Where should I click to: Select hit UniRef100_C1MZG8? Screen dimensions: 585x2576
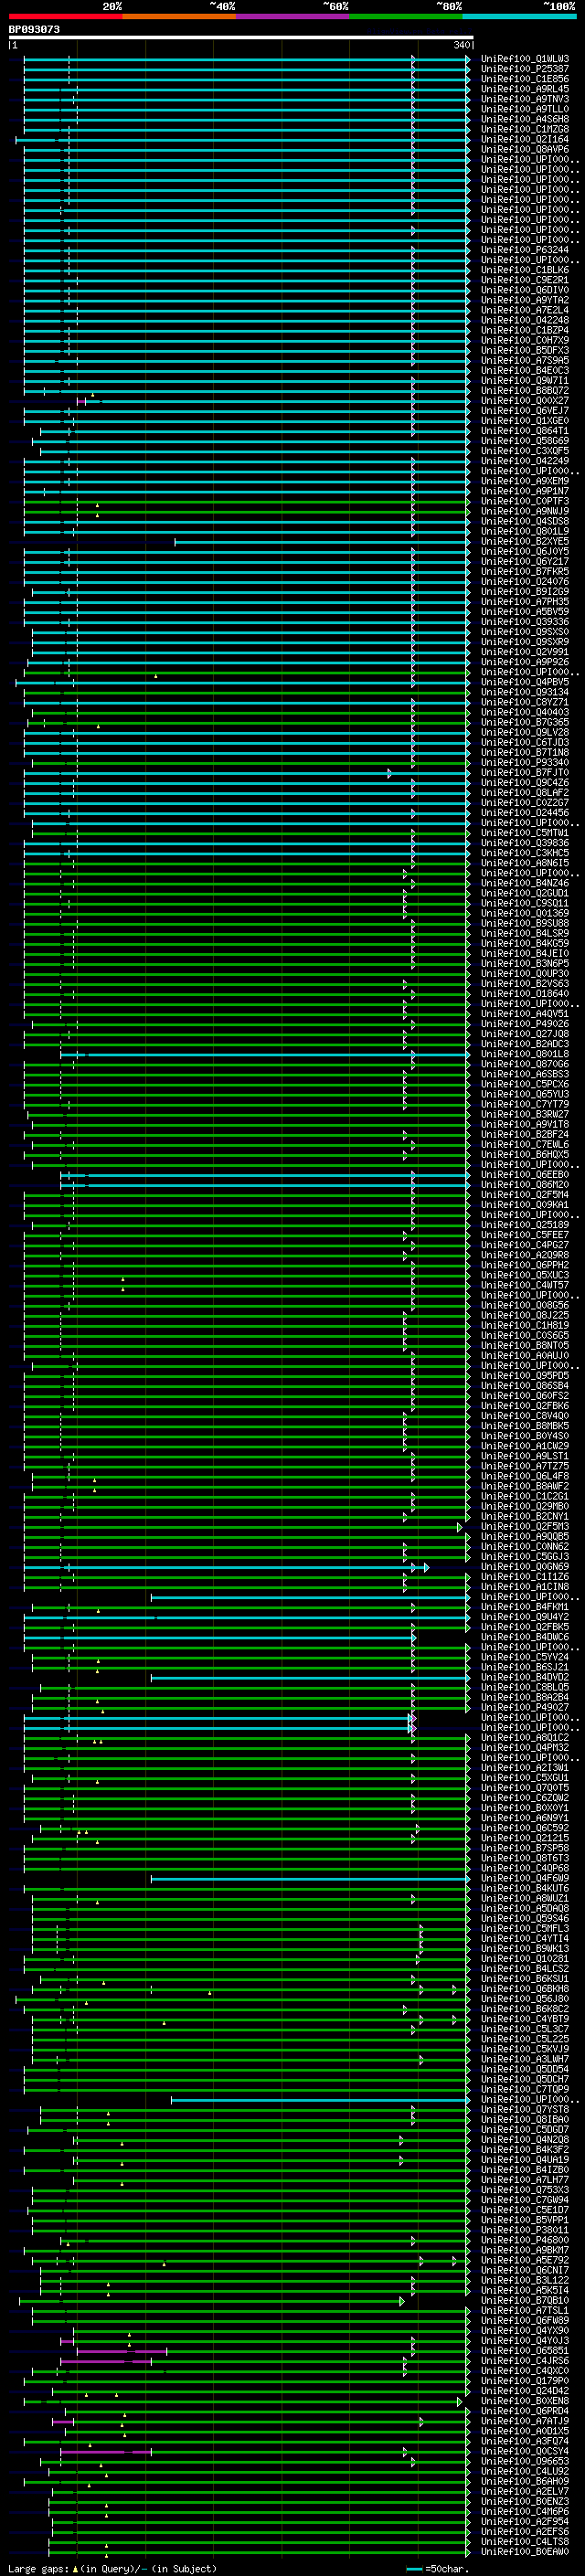pyautogui.click(x=525, y=129)
